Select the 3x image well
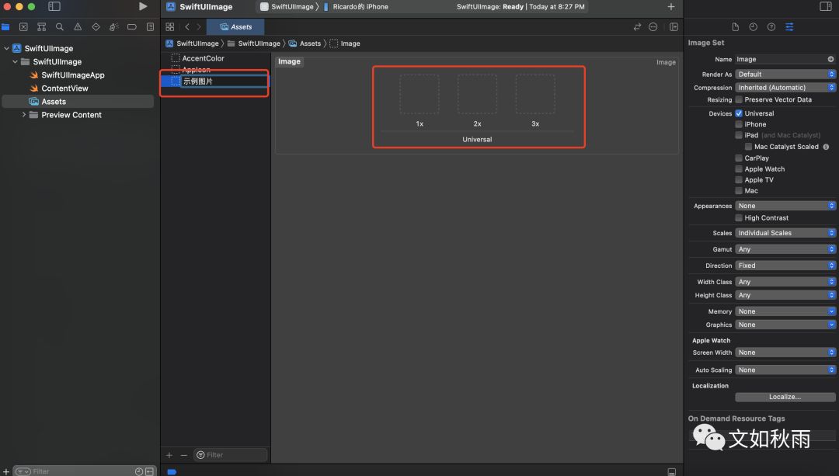The image size is (839, 476). 535,95
